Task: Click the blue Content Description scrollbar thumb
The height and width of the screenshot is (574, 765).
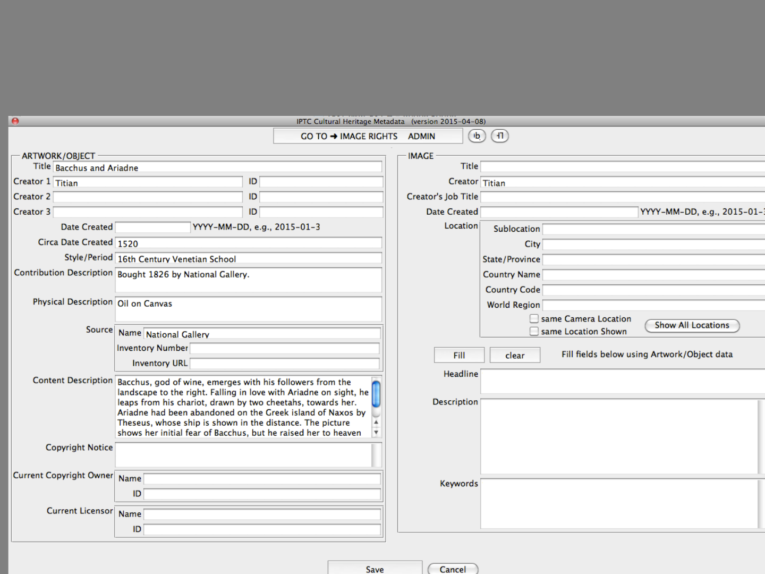Action: [376, 394]
